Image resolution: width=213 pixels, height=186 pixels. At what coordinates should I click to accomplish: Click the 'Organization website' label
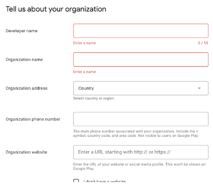(x=26, y=152)
